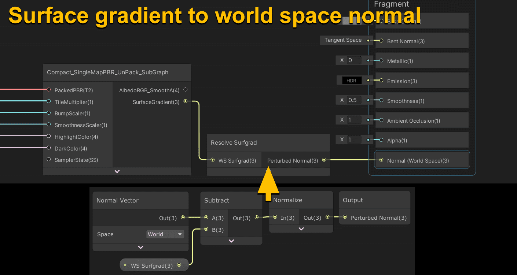Click the Perturbed Normal output port on Resolve Surfgrad
The height and width of the screenshot is (275, 517).
pyautogui.click(x=324, y=160)
